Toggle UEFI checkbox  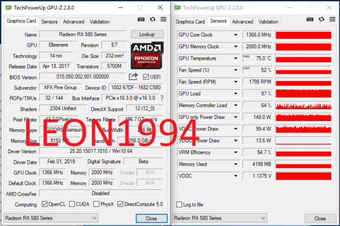pyautogui.click(x=146, y=77)
